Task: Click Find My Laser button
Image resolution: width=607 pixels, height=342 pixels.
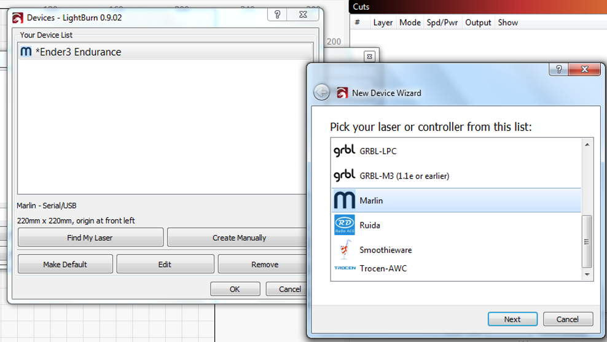Action: 90,238
